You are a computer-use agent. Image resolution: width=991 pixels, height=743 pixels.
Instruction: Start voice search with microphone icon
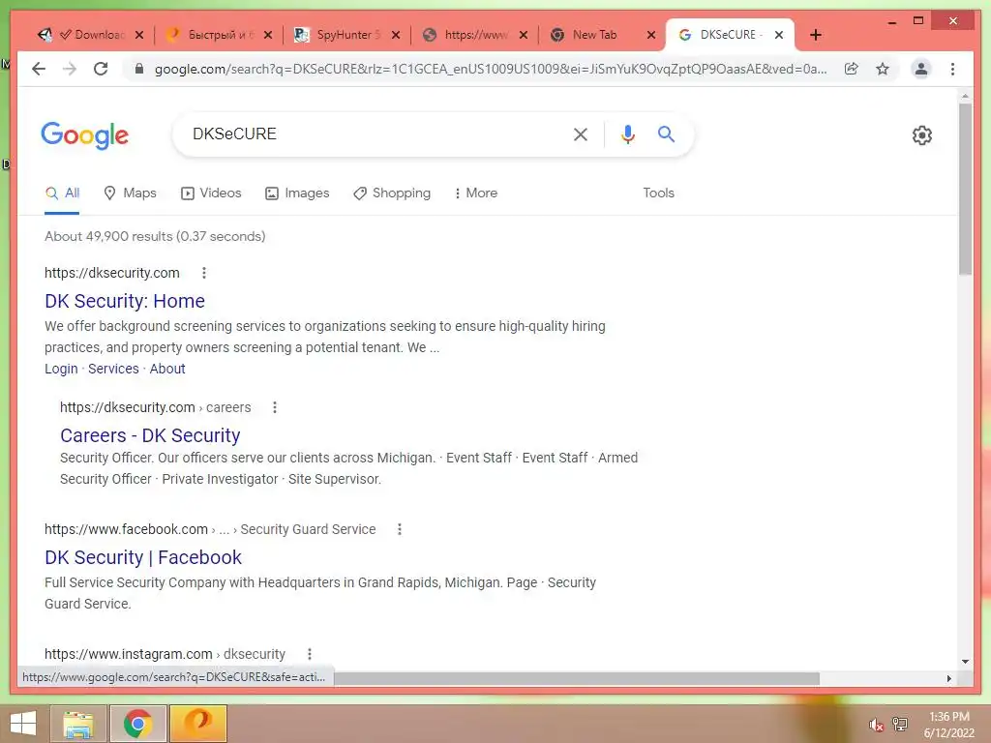coord(627,134)
